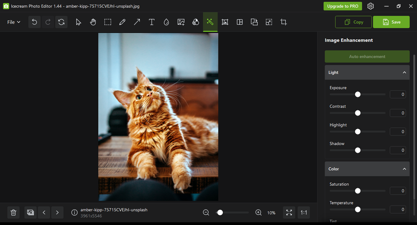This screenshot has width=417, height=225.
Task: Select the arrow drawing tool
Action: pyautogui.click(x=137, y=22)
